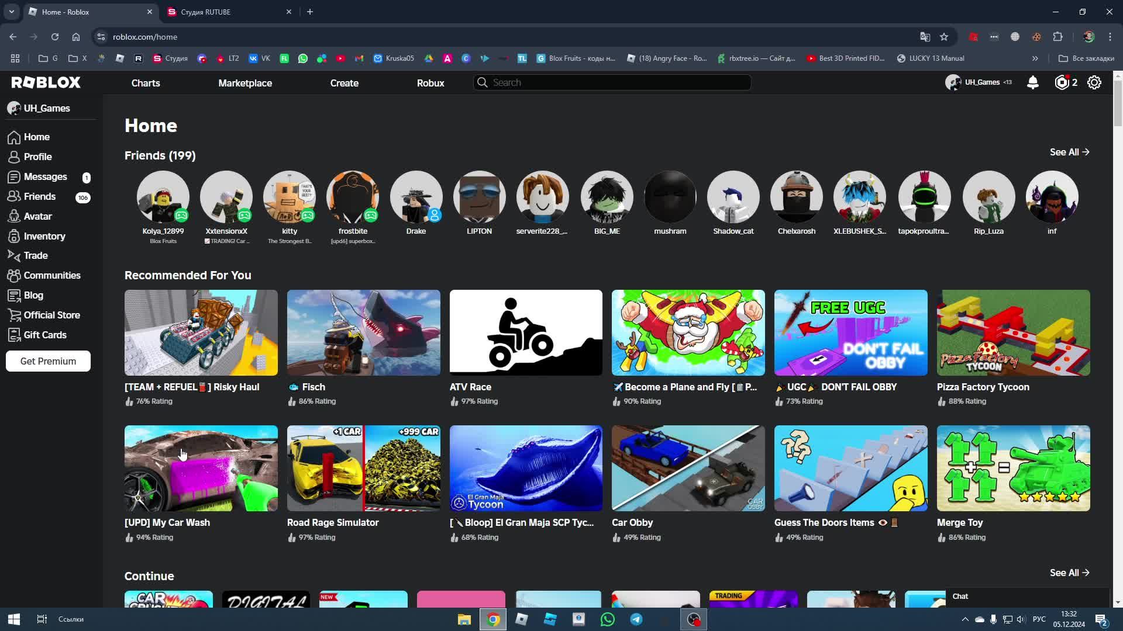Open Gift Cards from sidebar
This screenshot has height=631, width=1123.
pos(37,335)
